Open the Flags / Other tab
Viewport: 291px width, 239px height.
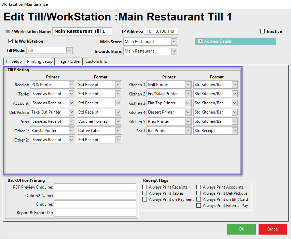(69, 61)
